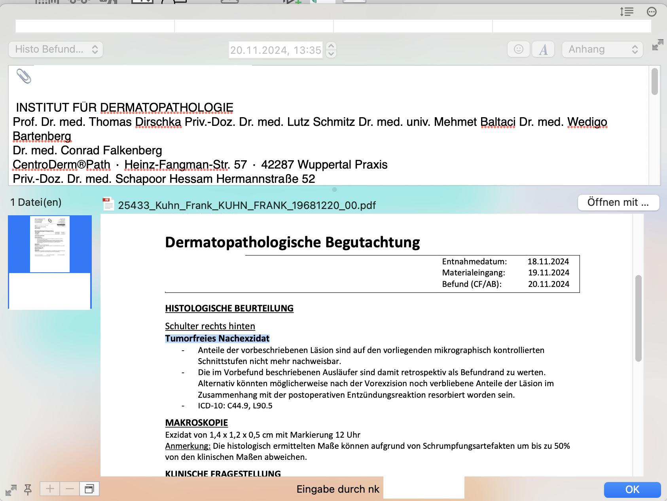The height and width of the screenshot is (501, 667).
Task: Click the date field 20.11.2024, 13:35
Action: pos(276,50)
